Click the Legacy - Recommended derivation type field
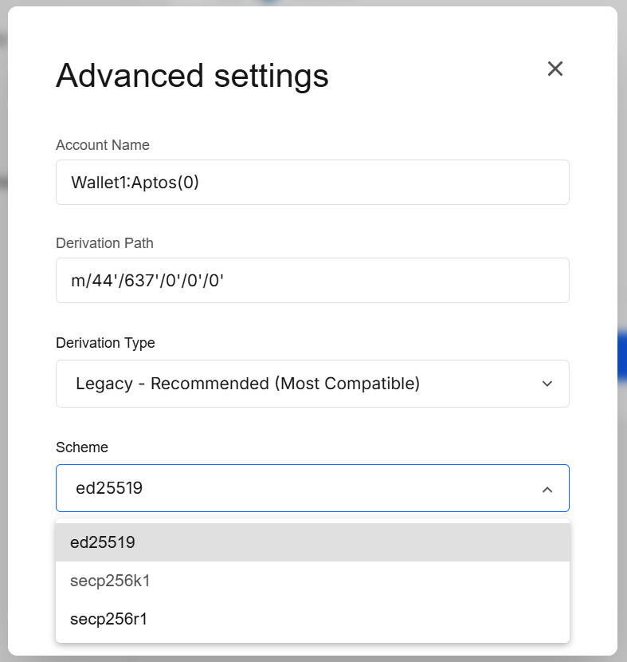The image size is (627, 662). pyautogui.click(x=312, y=384)
